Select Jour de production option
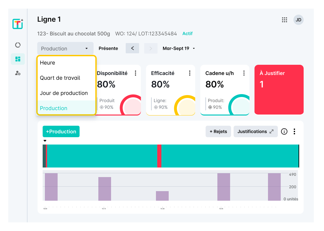Screen dimensions: 324x231 [66, 93]
